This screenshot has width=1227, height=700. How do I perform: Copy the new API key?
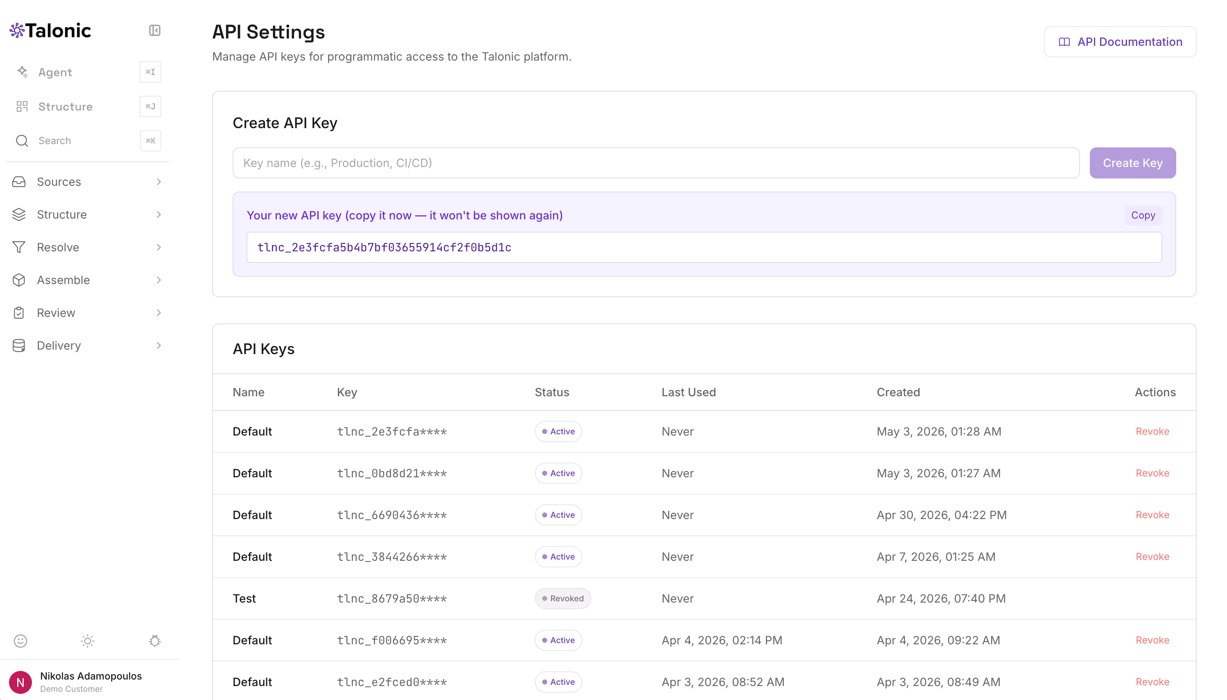(x=1143, y=215)
